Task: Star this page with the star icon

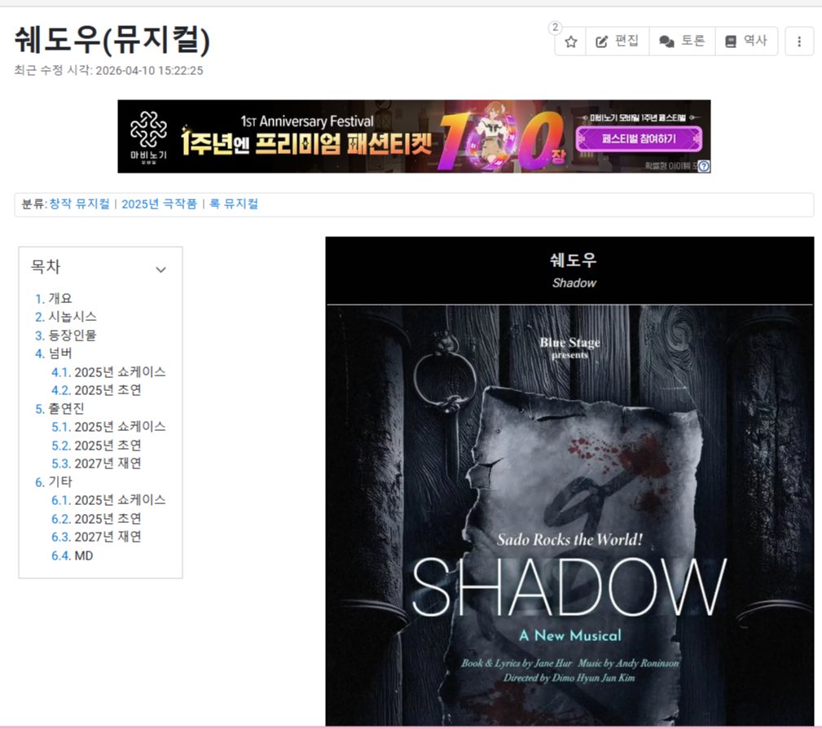Action: tap(570, 42)
